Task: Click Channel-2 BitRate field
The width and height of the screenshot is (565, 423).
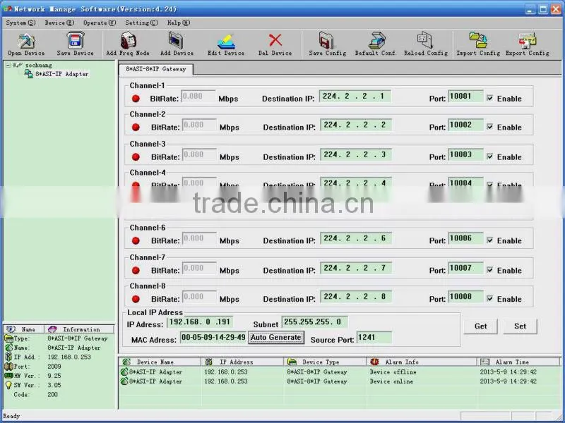Action: click(199, 125)
